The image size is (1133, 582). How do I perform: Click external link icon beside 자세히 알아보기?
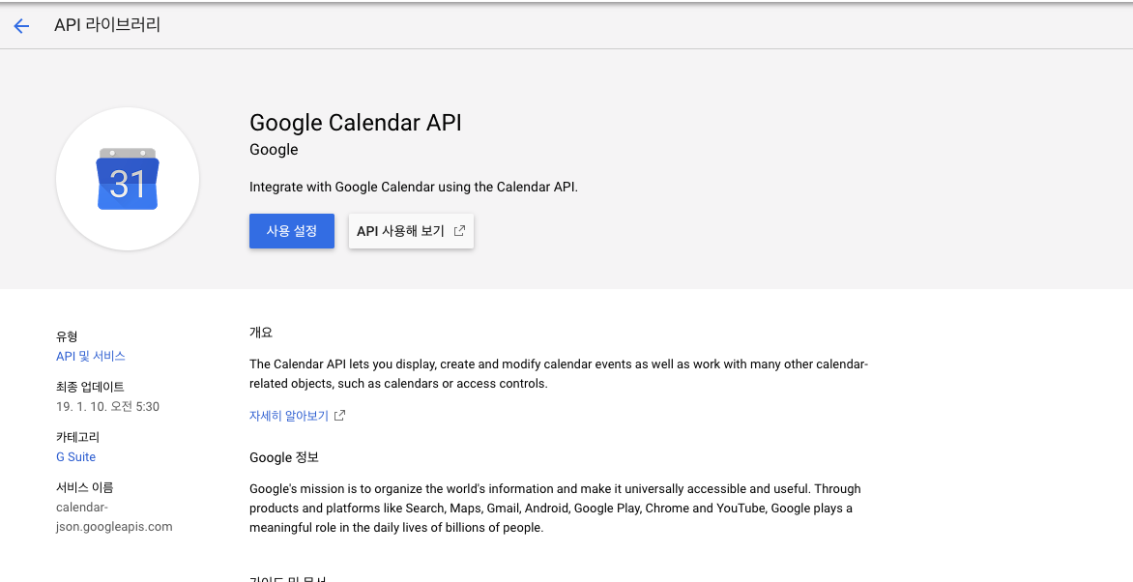point(338,415)
